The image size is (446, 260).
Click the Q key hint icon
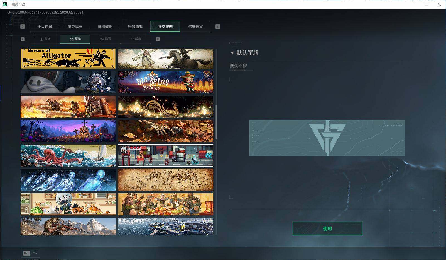pos(23,27)
